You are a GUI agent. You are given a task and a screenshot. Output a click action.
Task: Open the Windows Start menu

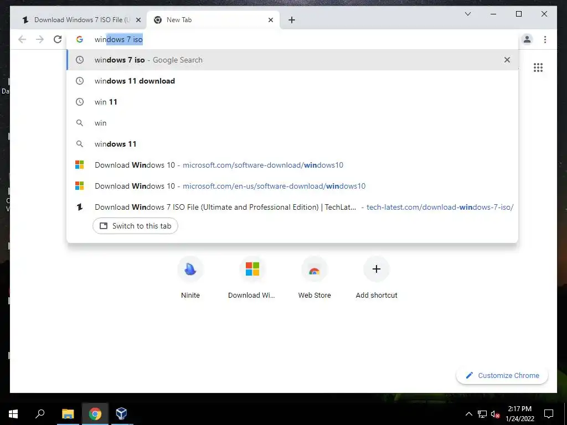tap(13, 414)
